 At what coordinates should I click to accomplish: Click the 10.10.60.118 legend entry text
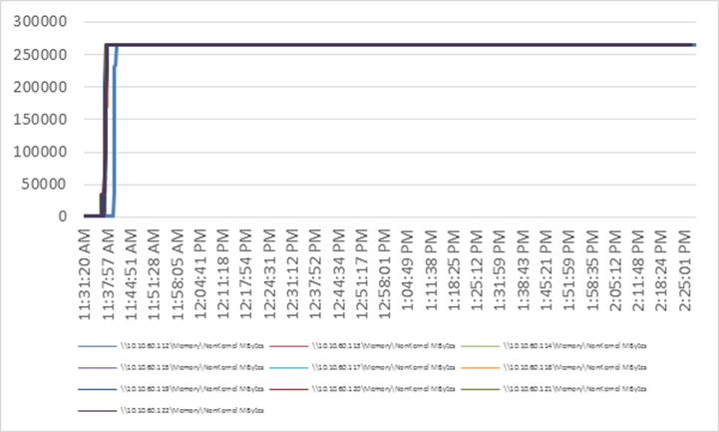(x=575, y=367)
